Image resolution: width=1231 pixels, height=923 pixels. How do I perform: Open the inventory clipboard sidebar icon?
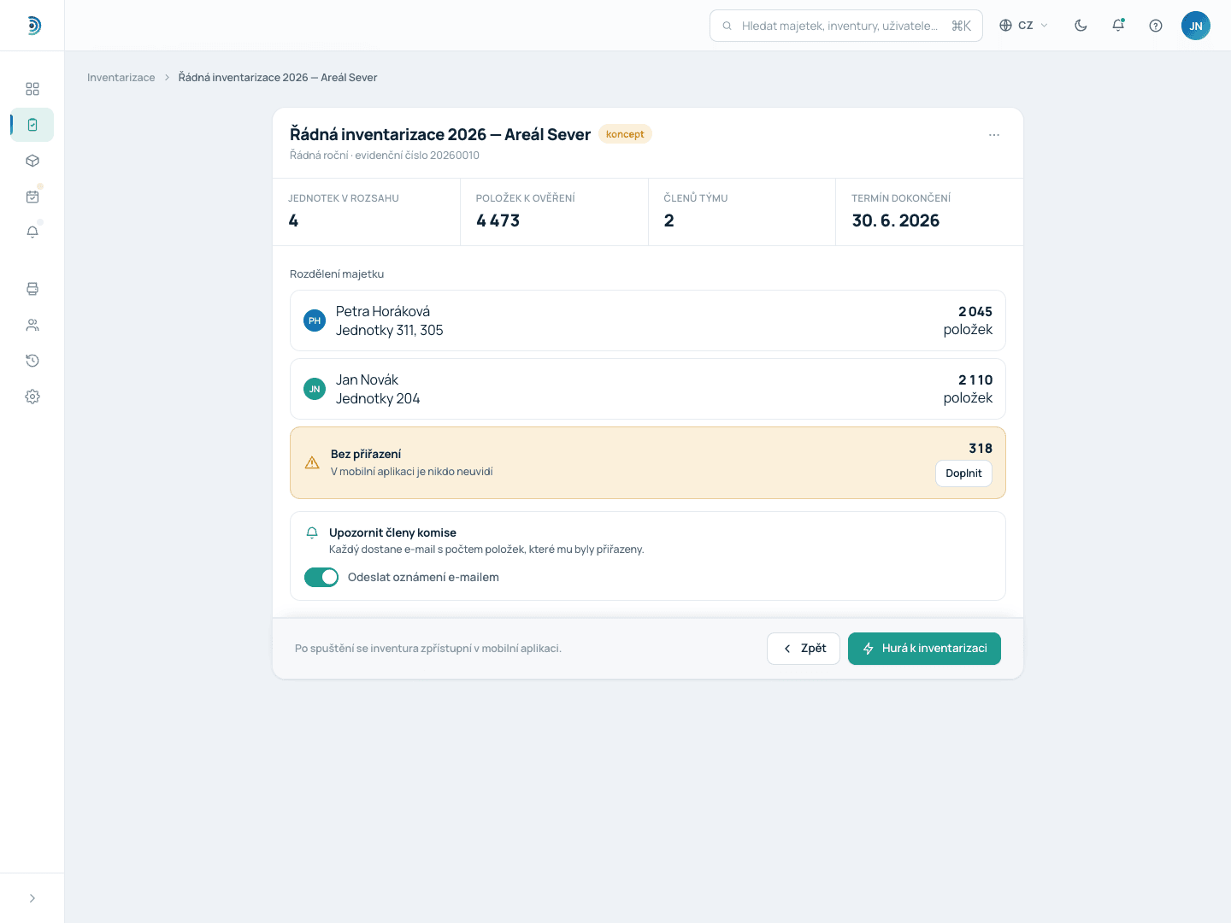tap(32, 125)
